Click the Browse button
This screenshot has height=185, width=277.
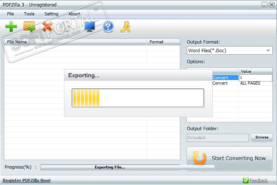point(262,137)
